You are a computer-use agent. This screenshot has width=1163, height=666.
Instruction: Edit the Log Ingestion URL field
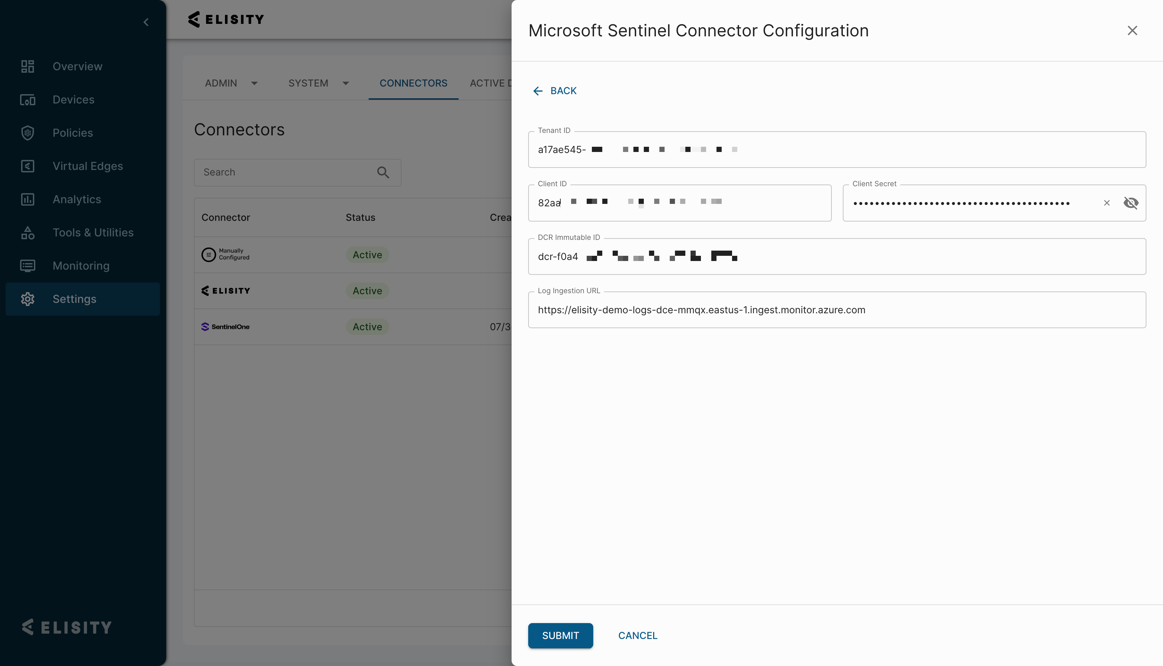coord(837,310)
